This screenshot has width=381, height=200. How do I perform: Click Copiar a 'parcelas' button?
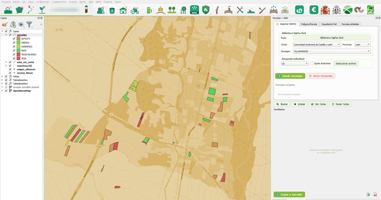[289, 195]
